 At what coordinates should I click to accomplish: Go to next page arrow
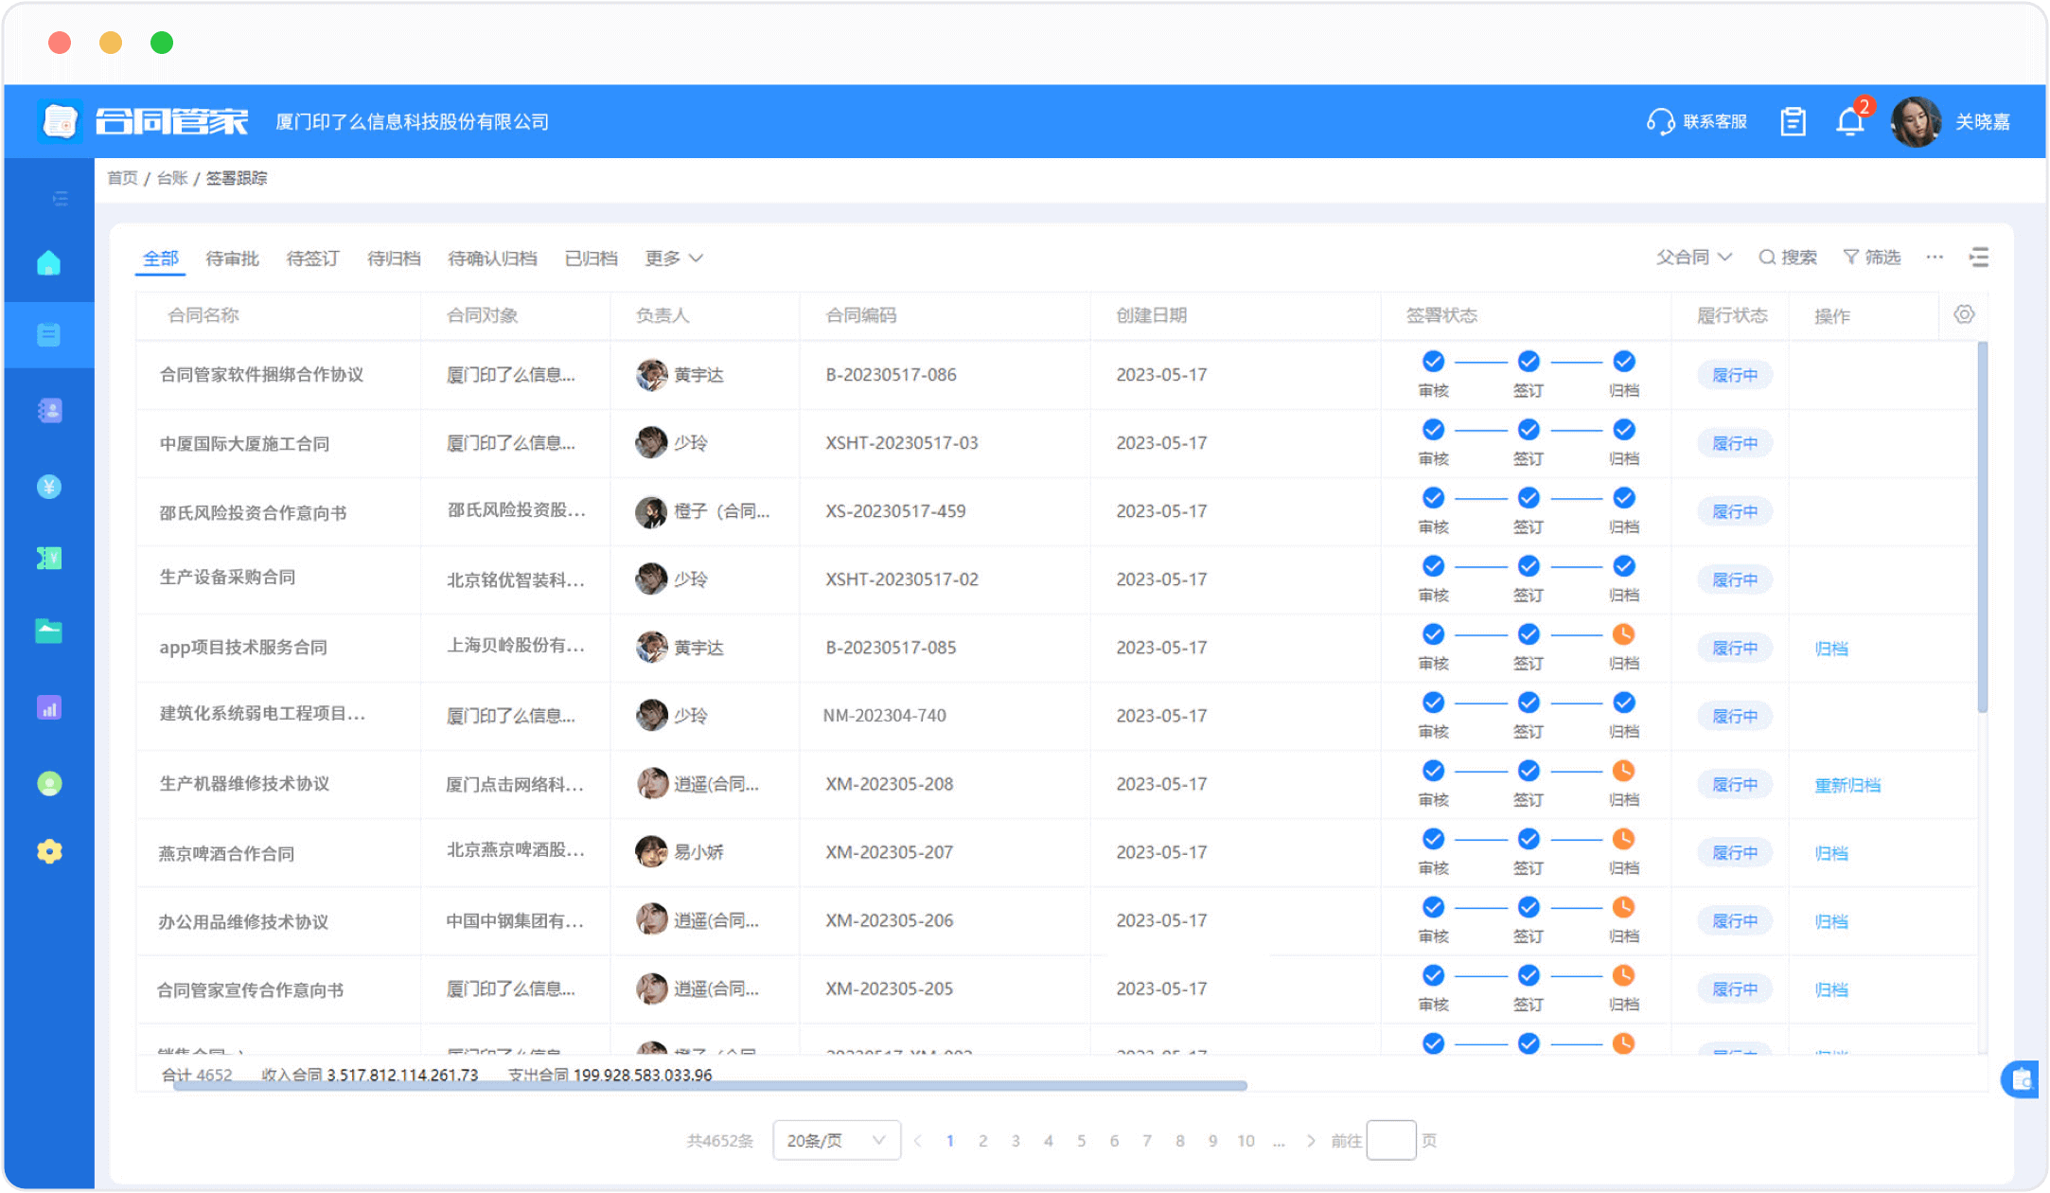click(1311, 1141)
